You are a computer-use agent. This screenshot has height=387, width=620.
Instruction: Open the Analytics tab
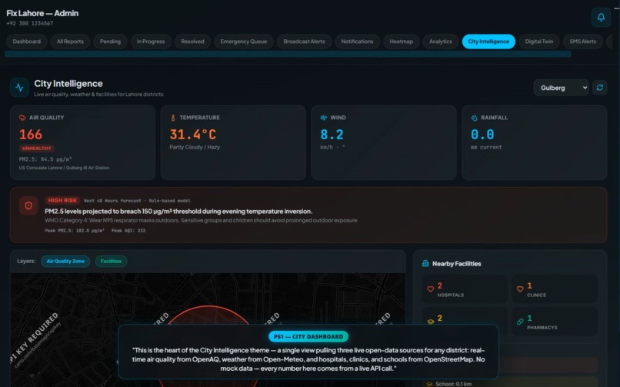441,41
